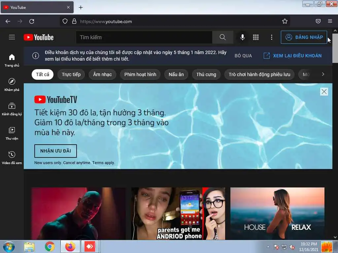Image resolution: width=338 pixels, height=253 pixels.
Task: Launch Google Chrome from taskbar
Action: tap(50, 246)
